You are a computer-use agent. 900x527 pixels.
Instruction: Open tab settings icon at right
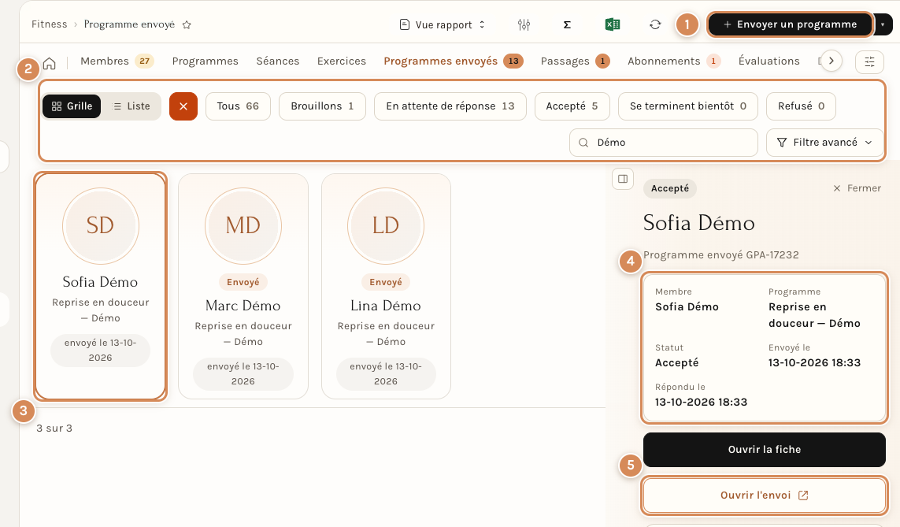(869, 61)
